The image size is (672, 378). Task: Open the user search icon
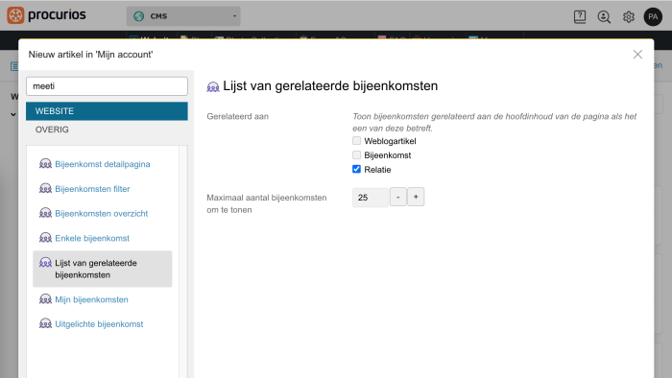pyautogui.click(x=604, y=16)
